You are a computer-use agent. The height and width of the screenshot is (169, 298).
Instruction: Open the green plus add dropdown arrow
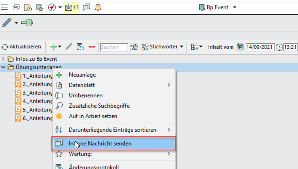[x=59, y=47]
